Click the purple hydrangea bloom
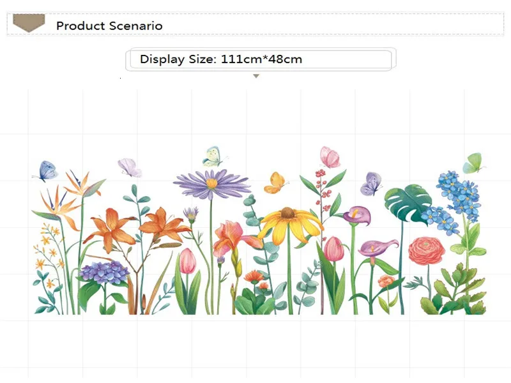Image resolution: width=511 pixels, height=383 pixels. click(104, 272)
